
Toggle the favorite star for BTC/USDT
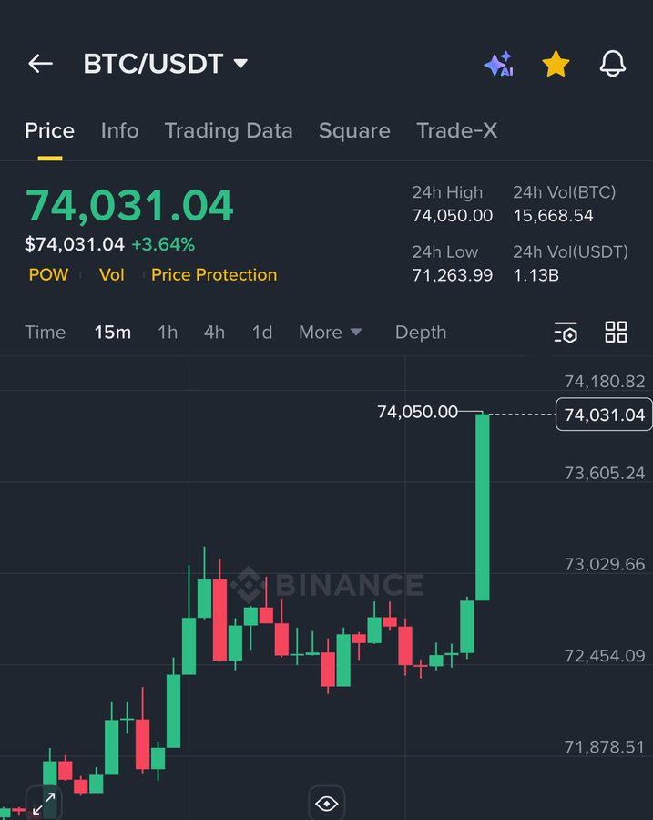556,64
